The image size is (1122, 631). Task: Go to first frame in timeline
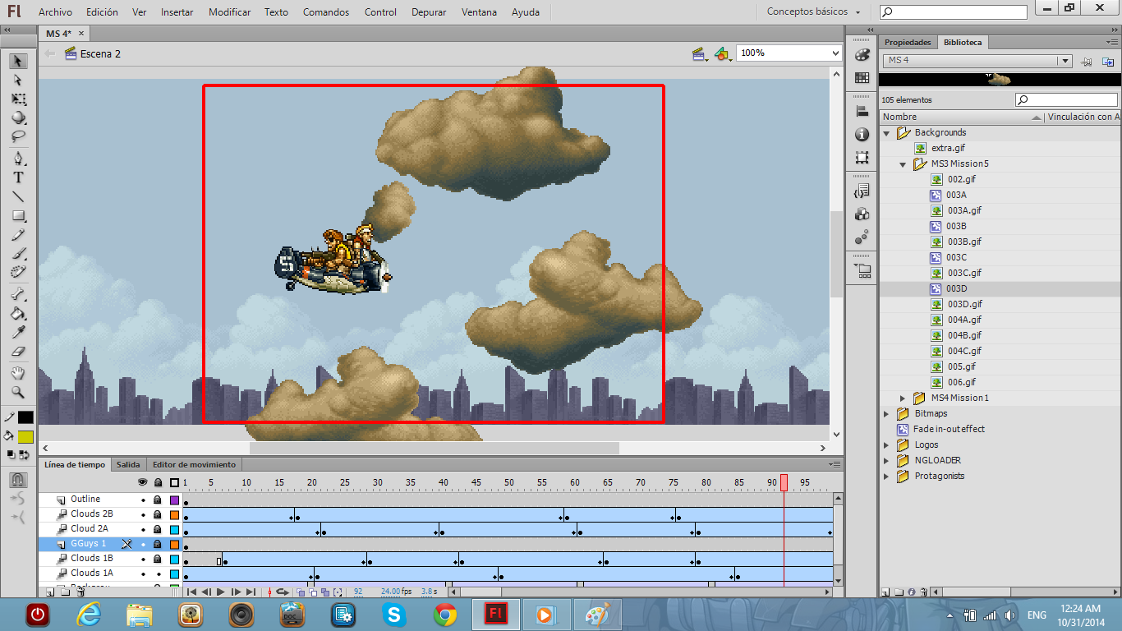point(191,592)
